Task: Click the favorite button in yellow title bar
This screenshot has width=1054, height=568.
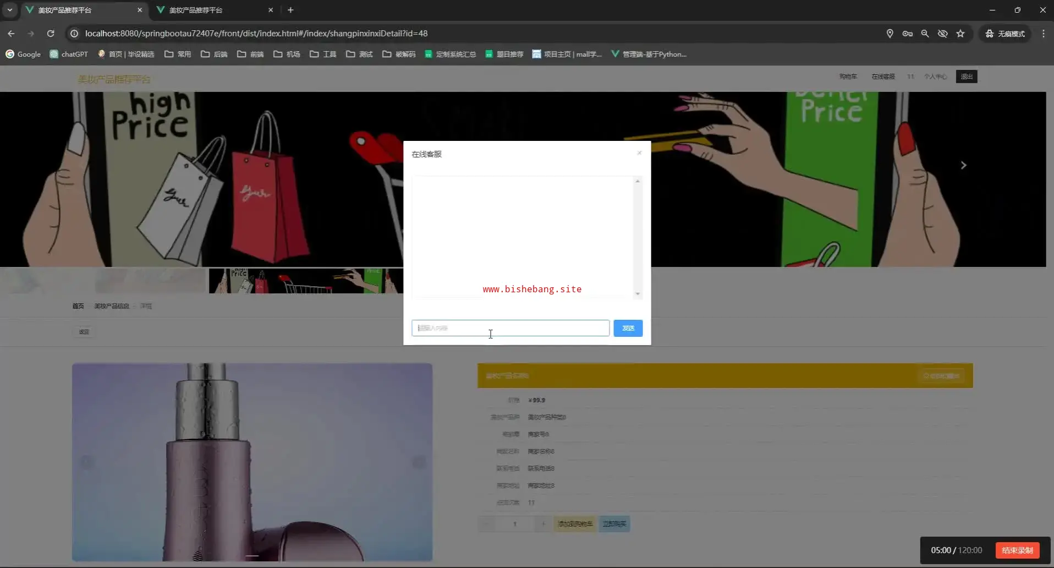Action: pyautogui.click(x=941, y=376)
